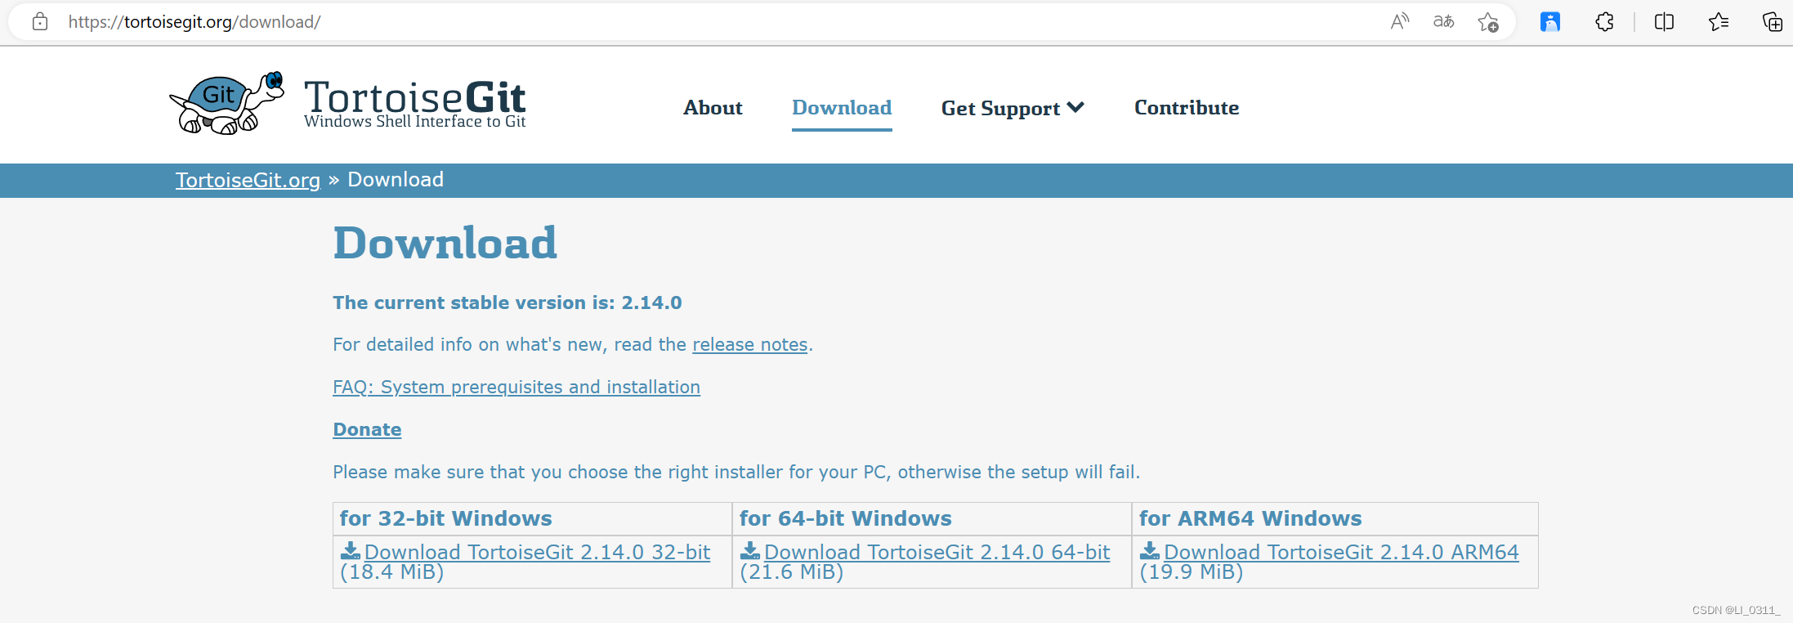
Task: Add page to favorites star icon
Action: [x=1488, y=22]
